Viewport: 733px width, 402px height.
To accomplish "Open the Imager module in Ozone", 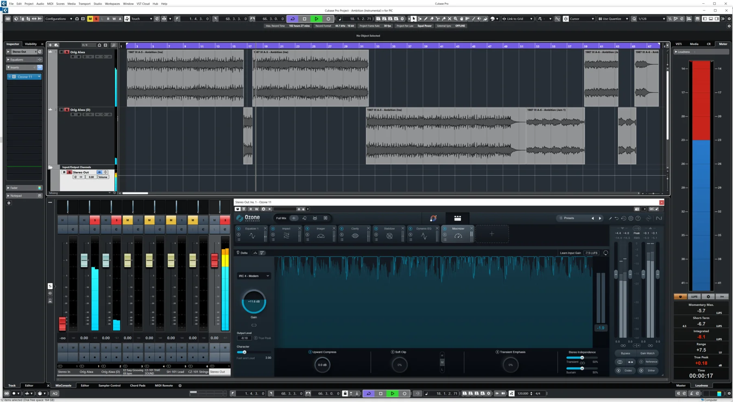I will pos(320,229).
